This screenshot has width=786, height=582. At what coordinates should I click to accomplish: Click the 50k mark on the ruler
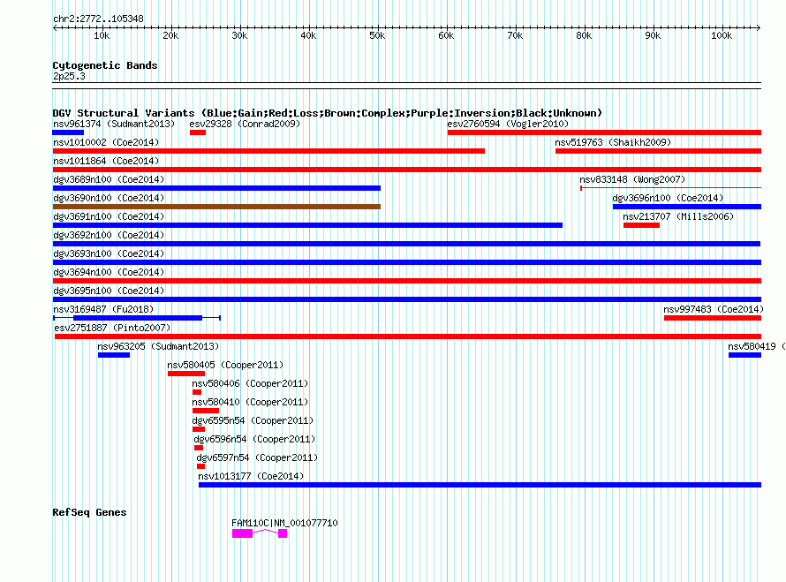tap(377, 35)
